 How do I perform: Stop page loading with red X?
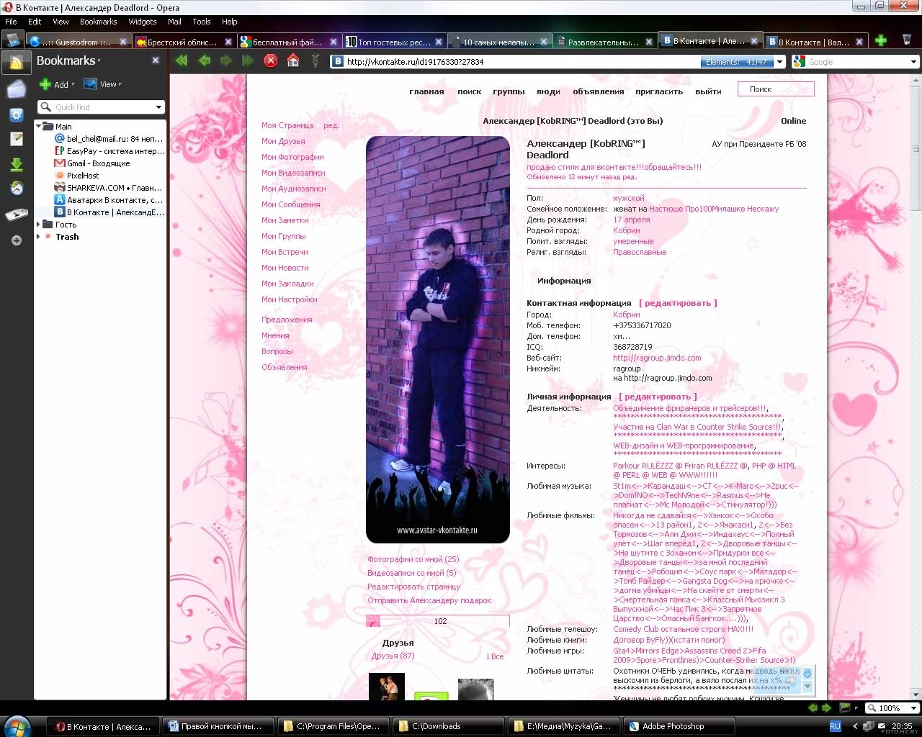click(x=271, y=61)
